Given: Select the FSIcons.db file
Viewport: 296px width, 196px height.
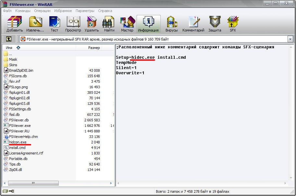Looking at the screenshot, I should [x=15, y=76].
